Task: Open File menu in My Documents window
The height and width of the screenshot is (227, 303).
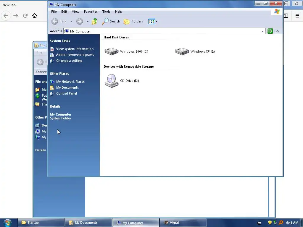Action: coord(39,52)
